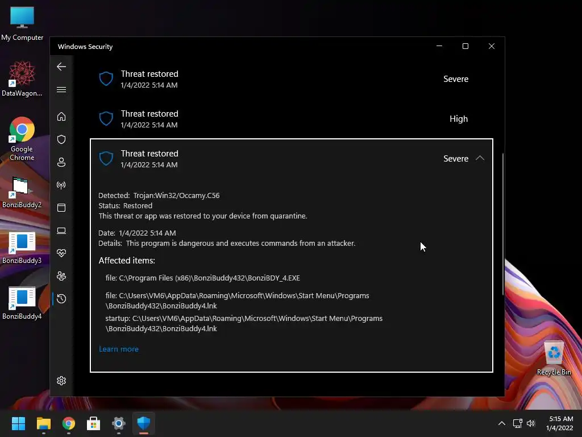Select the BonziBuddy4 desktop shortcut
Screen dimensions: 582x437
click(x=22, y=303)
